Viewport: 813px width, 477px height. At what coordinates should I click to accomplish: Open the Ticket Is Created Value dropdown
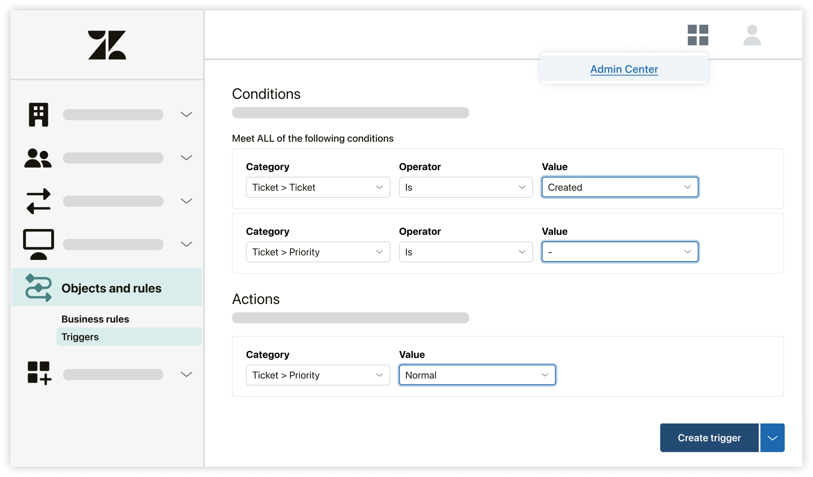[619, 187]
